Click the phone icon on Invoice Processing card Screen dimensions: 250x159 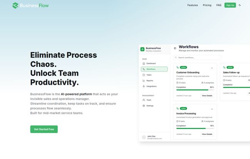[x=178, y=108]
